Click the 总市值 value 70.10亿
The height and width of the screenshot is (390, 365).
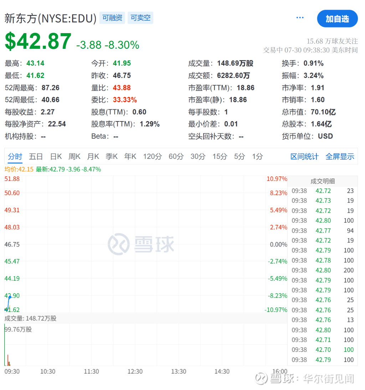[x=323, y=112]
